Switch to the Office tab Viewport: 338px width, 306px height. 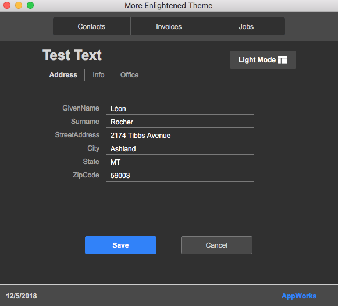pyautogui.click(x=129, y=75)
